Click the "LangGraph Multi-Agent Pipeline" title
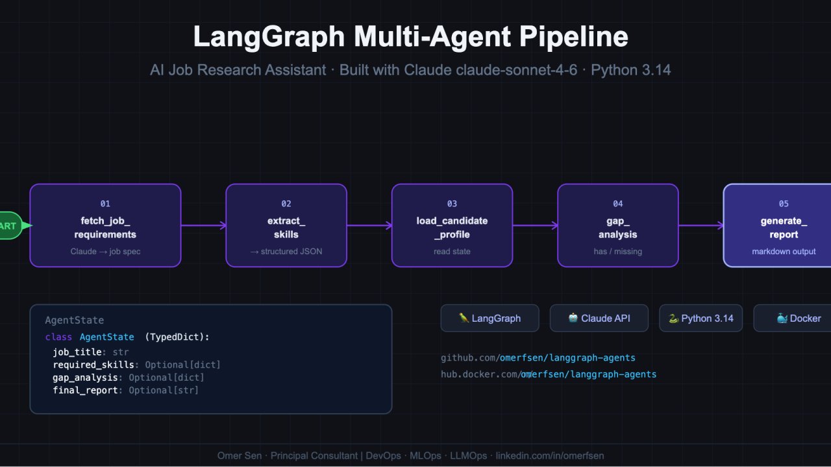The image size is (831, 467). [411, 37]
